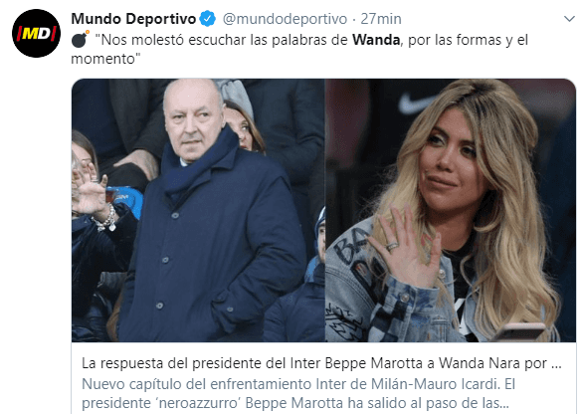The height and width of the screenshot is (414, 581).
Task: Open headline 'La respuesta del presidente del Inter'
Action: (321, 363)
